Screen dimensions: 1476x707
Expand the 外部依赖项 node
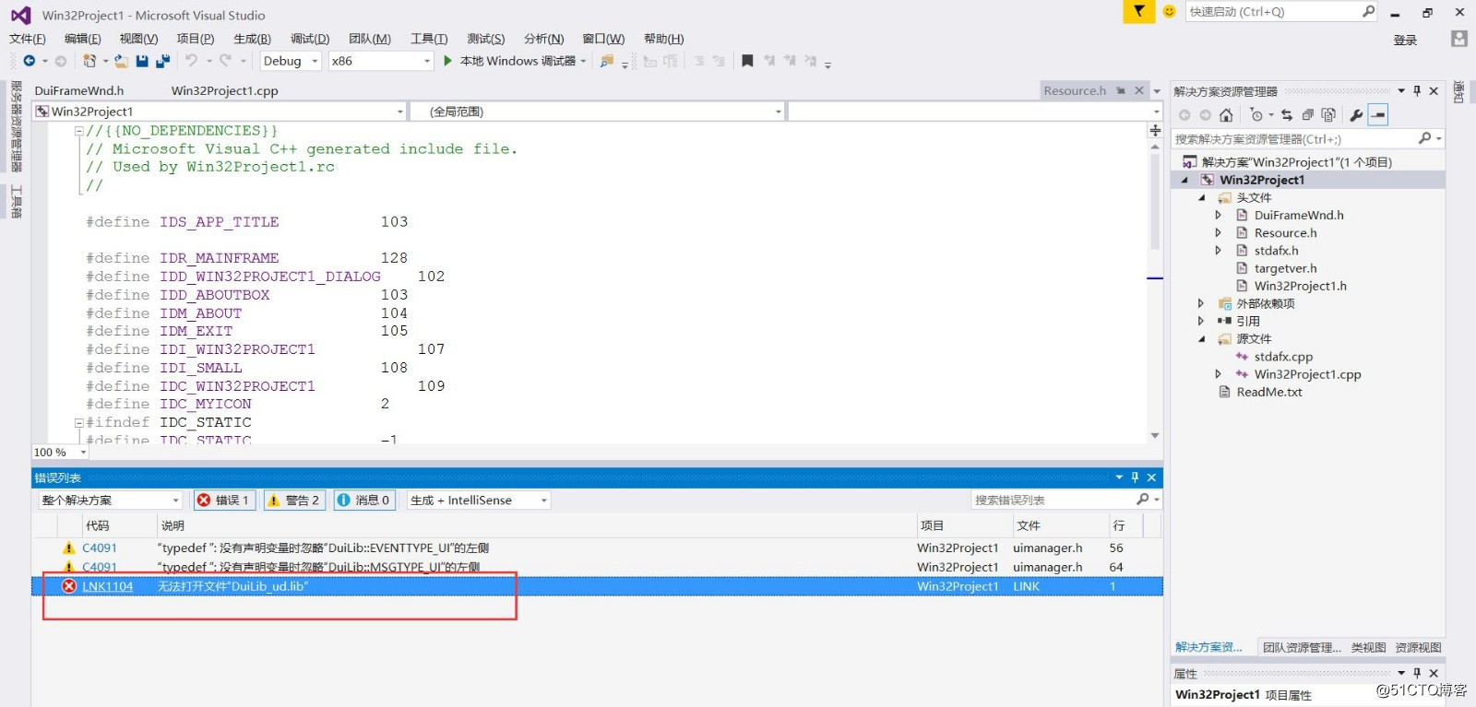[1201, 303]
